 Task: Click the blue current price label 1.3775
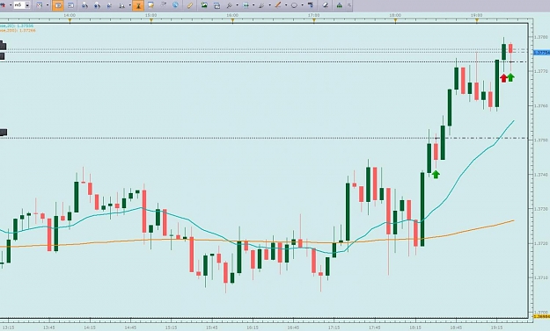[x=541, y=53]
